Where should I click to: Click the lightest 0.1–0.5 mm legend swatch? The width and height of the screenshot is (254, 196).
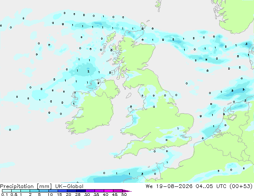point(7,191)
